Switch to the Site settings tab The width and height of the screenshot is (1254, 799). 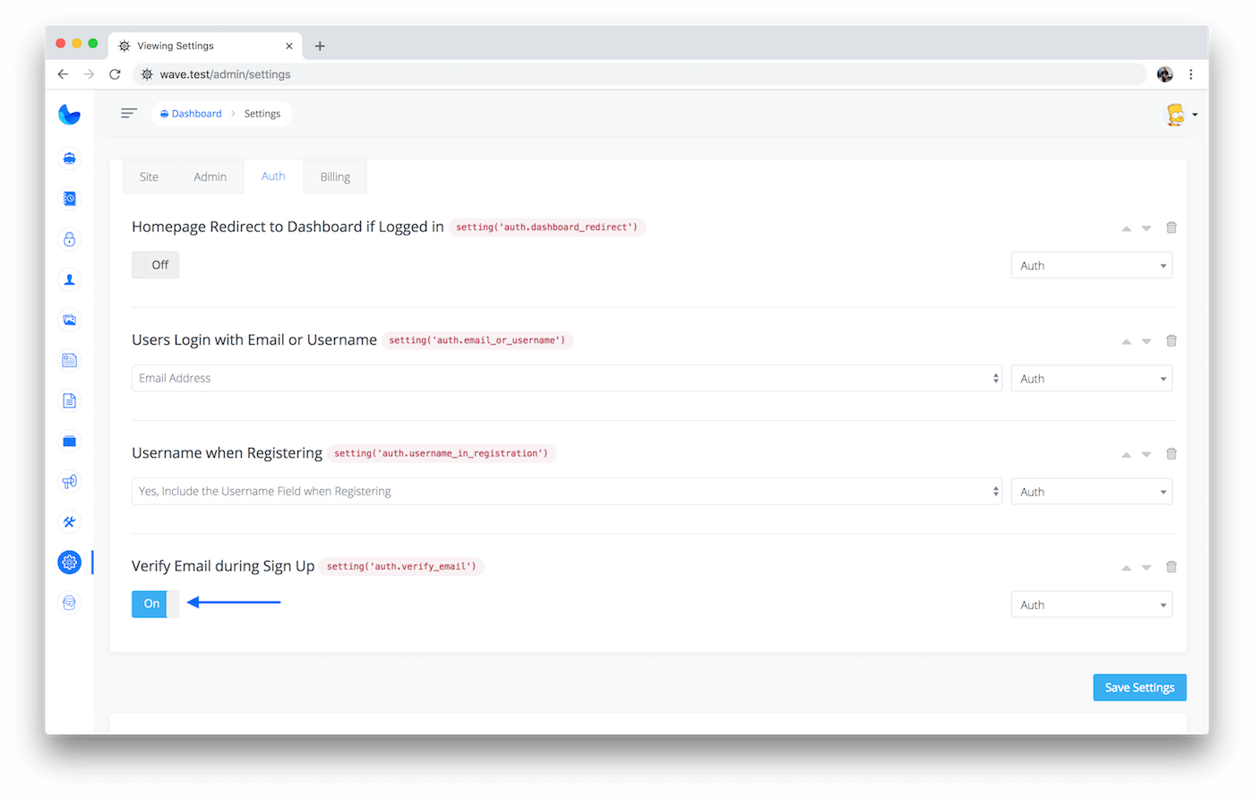[149, 176]
